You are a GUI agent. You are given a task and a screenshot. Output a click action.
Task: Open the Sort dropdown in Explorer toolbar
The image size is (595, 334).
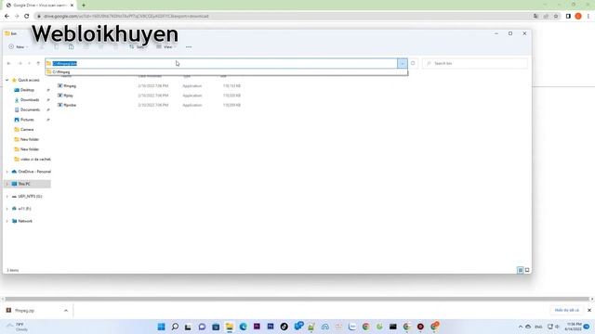pyautogui.click(x=137, y=46)
